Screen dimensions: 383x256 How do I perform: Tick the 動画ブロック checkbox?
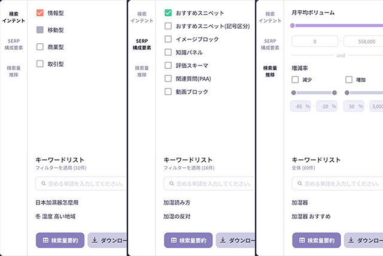(x=168, y=92)
